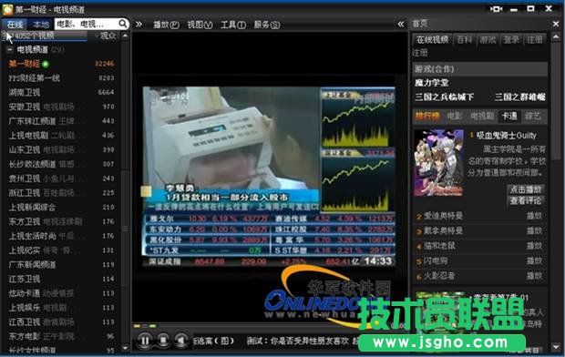
Task: Expand the left panel with » arrow
Action: tap(139, 25)
